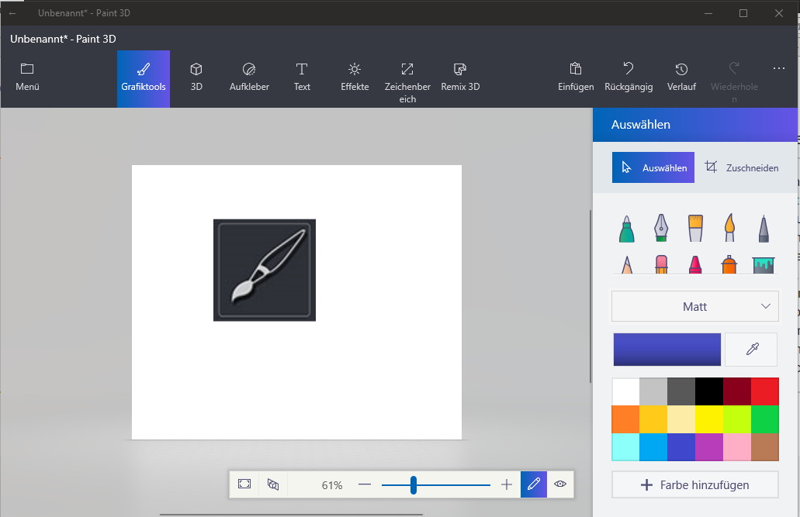Select the red crayon tool
This screenshot has width=800, height=517.
(695, 264)
